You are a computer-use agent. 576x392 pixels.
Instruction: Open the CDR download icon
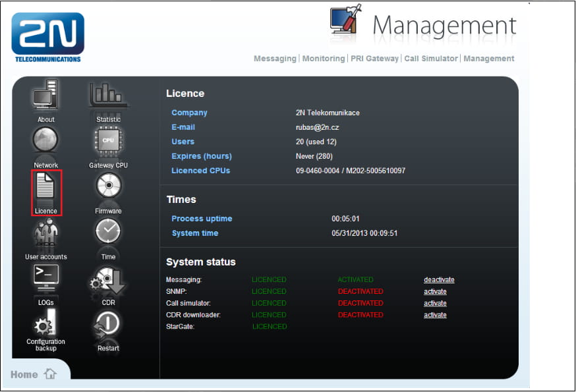pyautogui.click(x=107, y=280)
